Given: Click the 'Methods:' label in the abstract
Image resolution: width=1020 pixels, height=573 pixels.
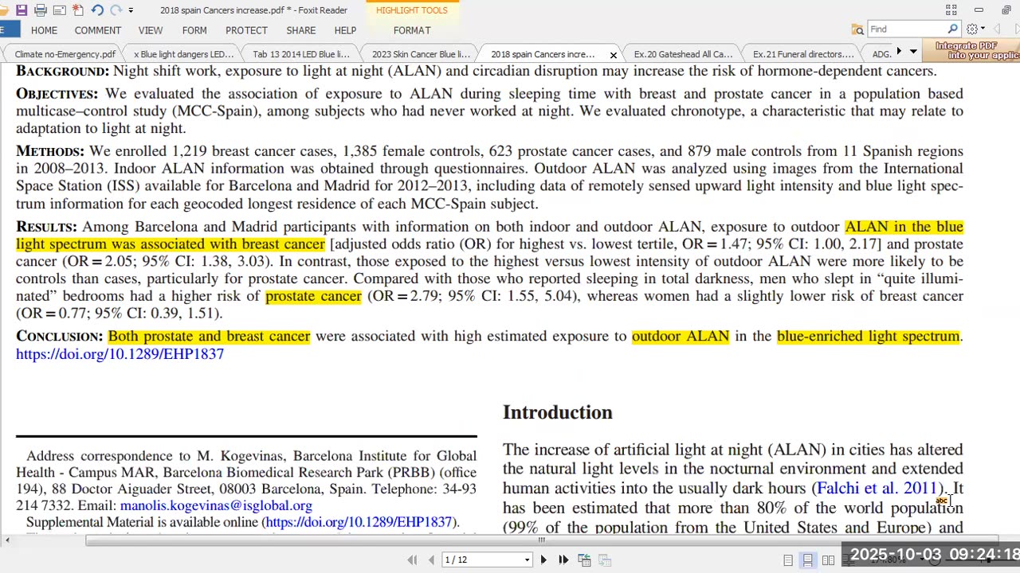Looking at the screenshot, I should click(x=50, y=151).
